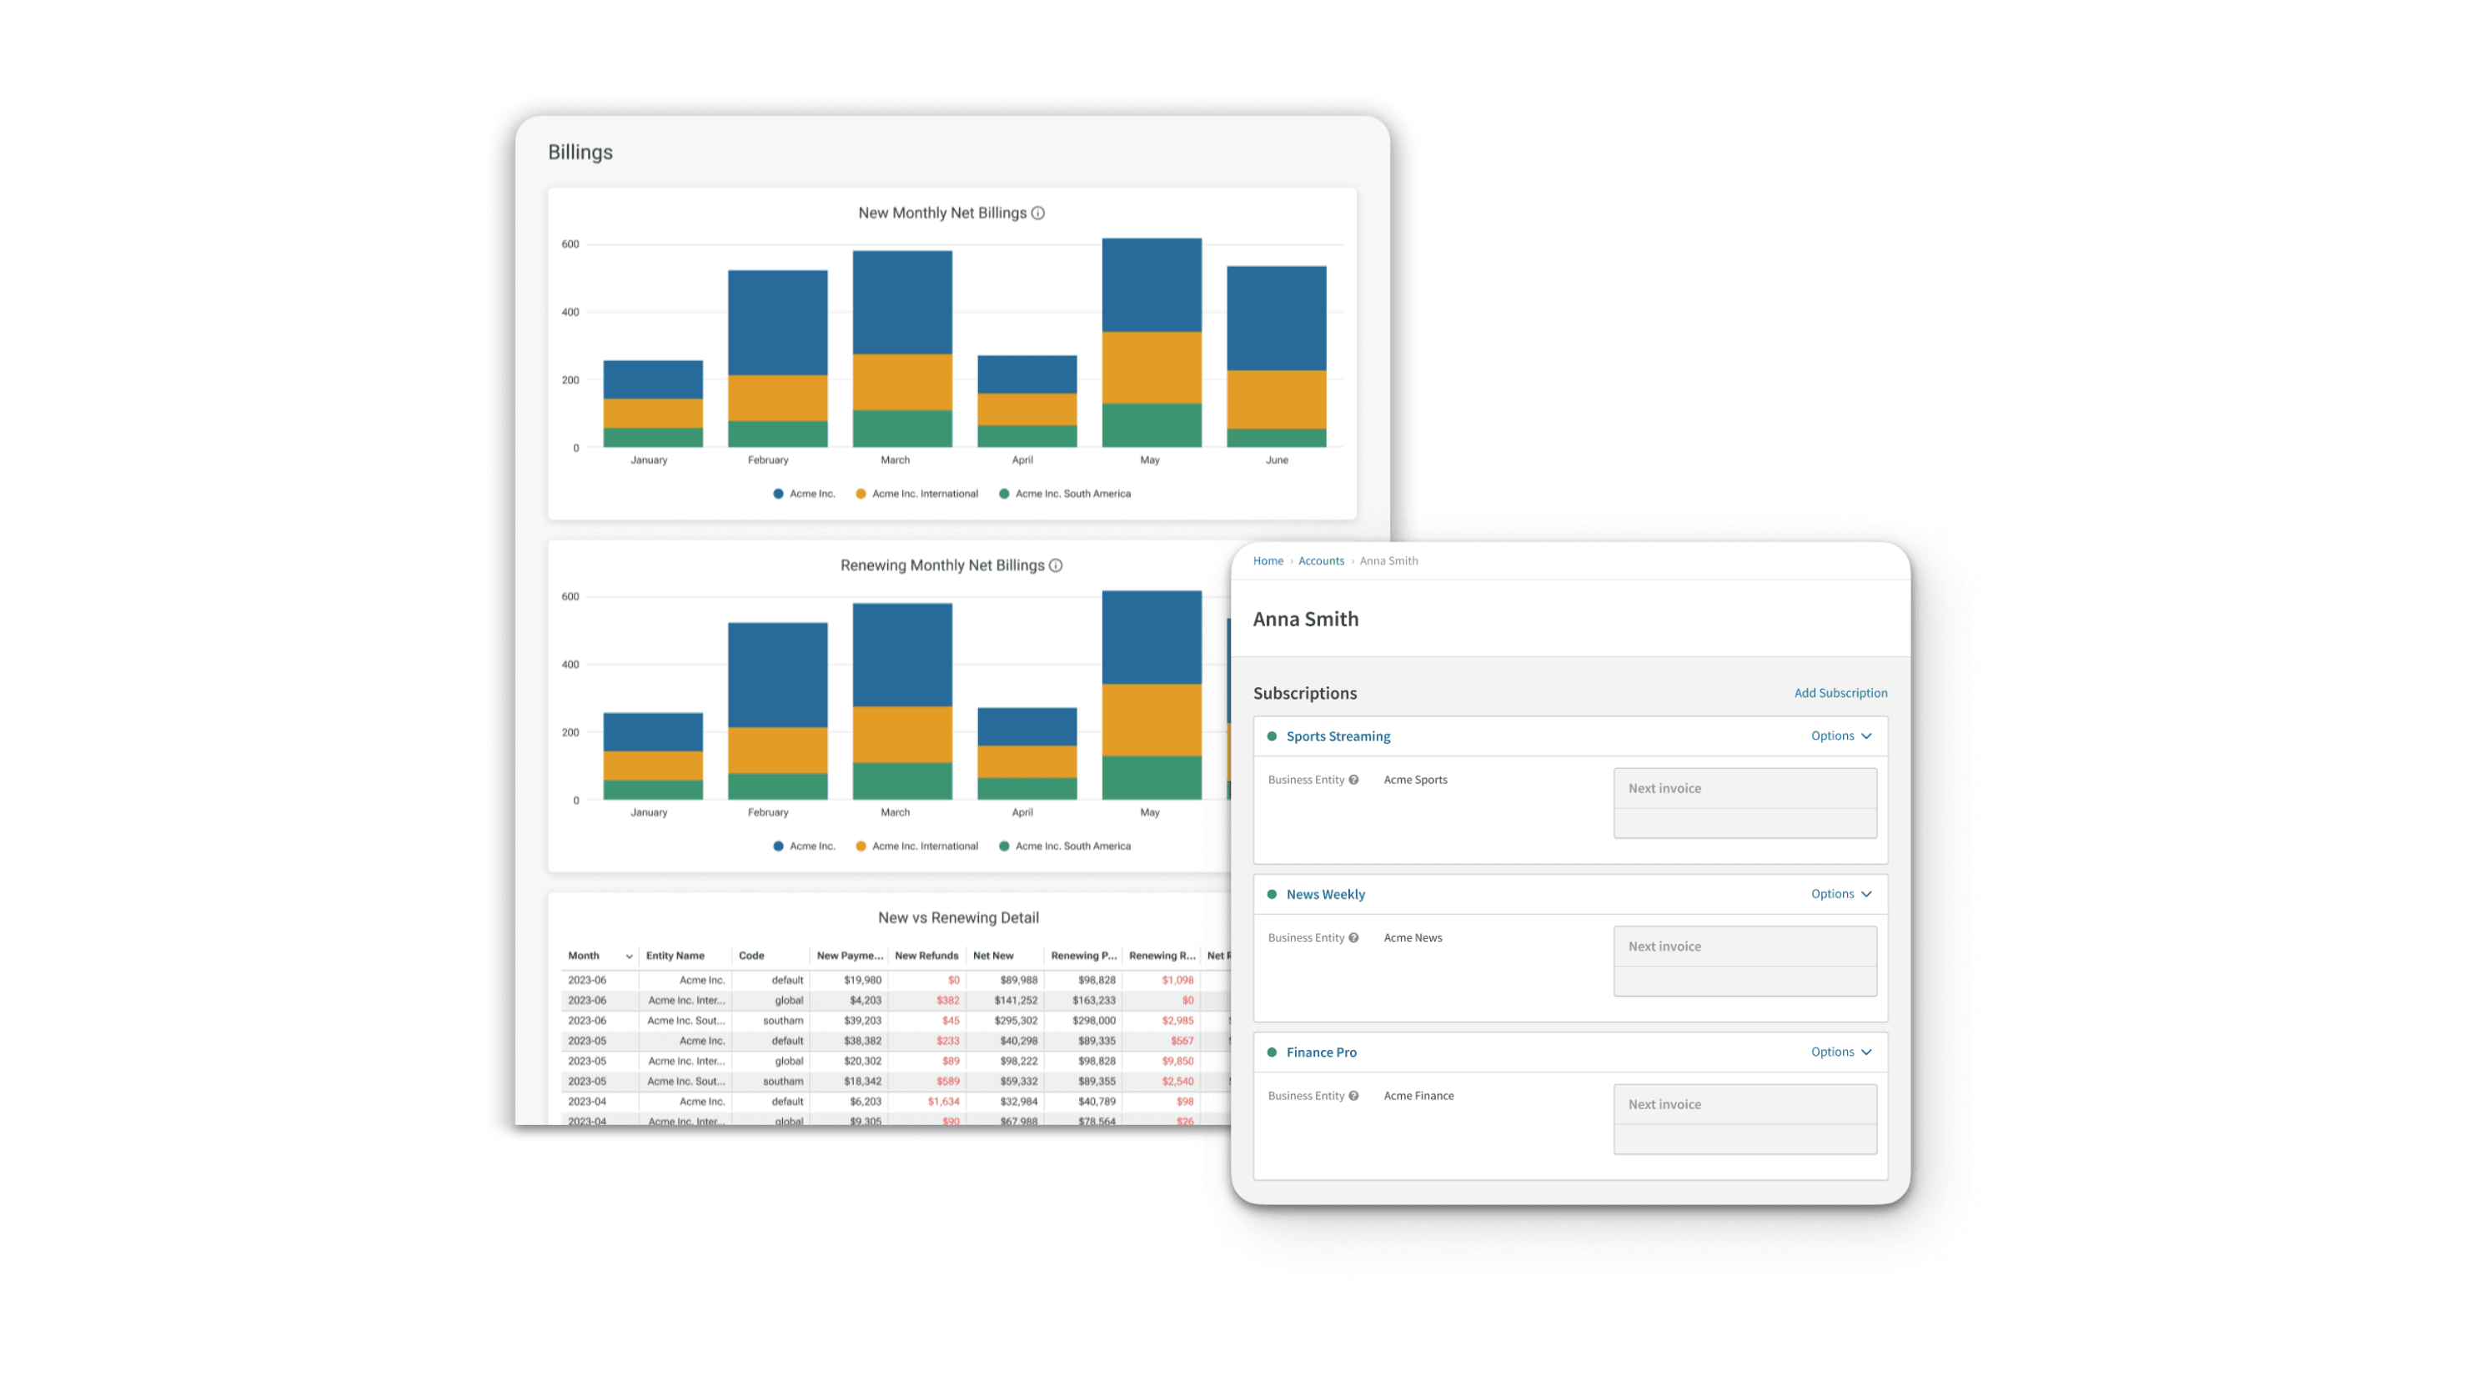Click Add Subscription link
Screen dimensions: 2490x1386
coord(1840,693)
